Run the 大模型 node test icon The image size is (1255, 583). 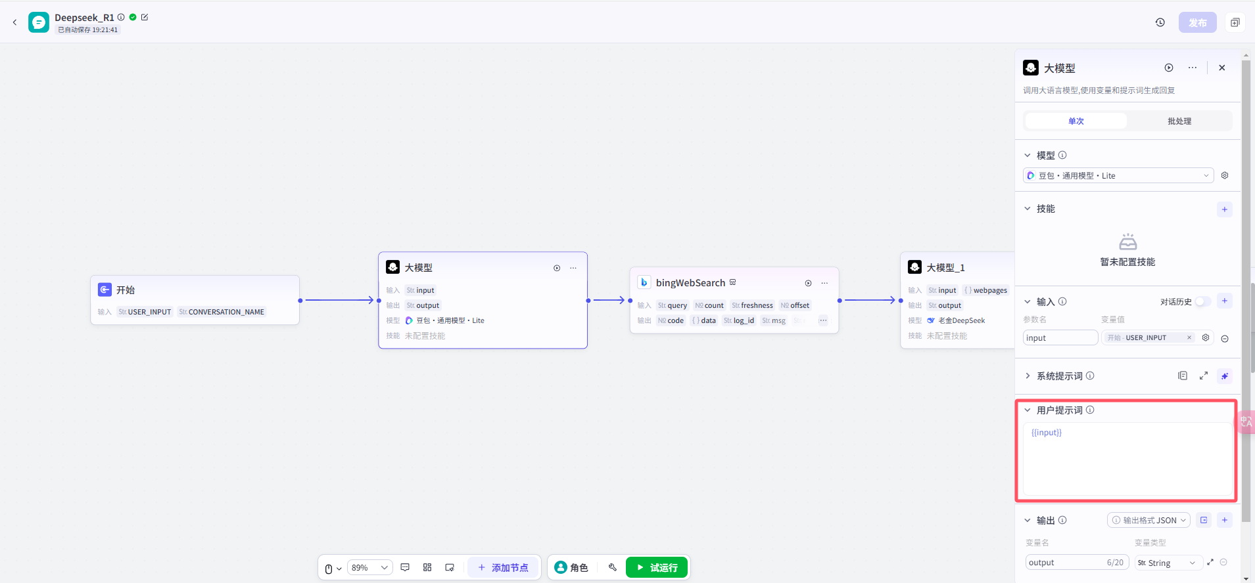click(x=557, y=268)
